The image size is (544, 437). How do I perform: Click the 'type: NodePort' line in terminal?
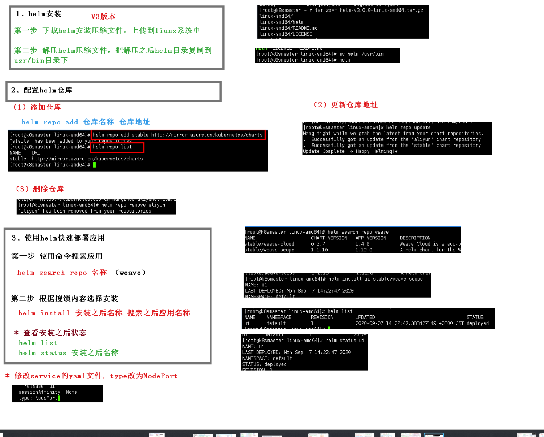click(x=38, y=398)
